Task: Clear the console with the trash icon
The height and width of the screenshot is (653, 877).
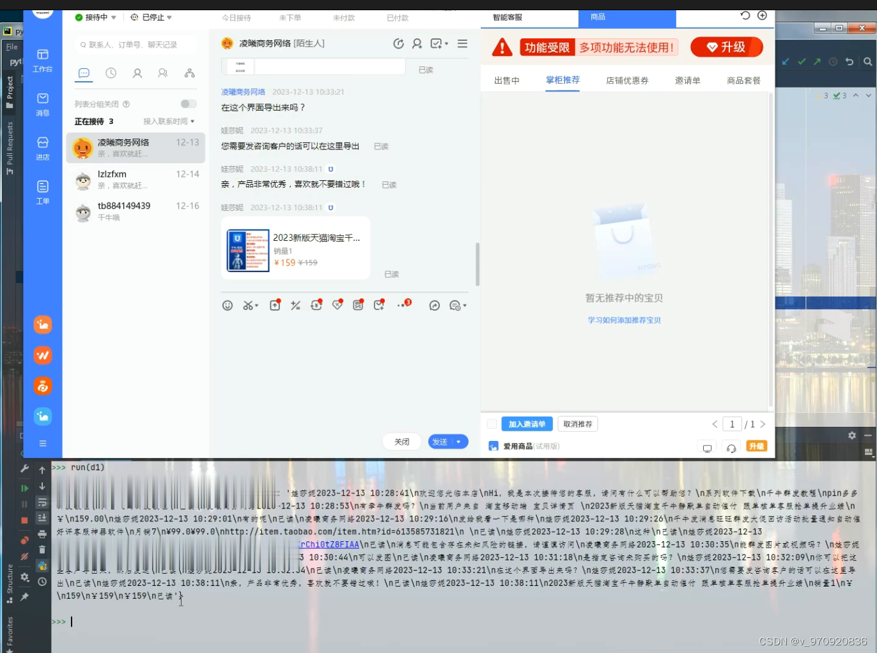Action: point(42,549)
